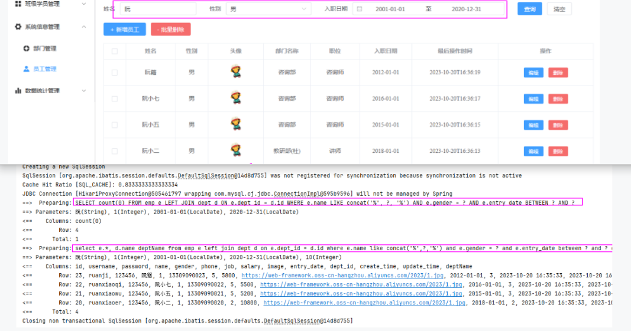631x331 pixels.
Task: Click the 查询 search button
Action: click(x=529, y=9)
